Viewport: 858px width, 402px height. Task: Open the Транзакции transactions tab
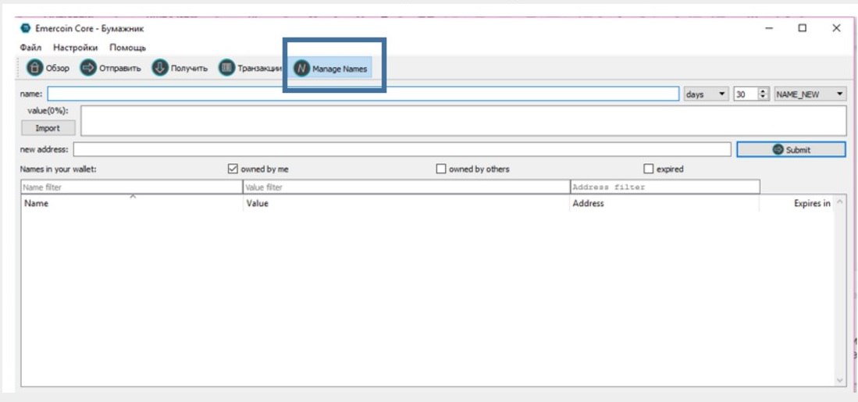[250, 69]
